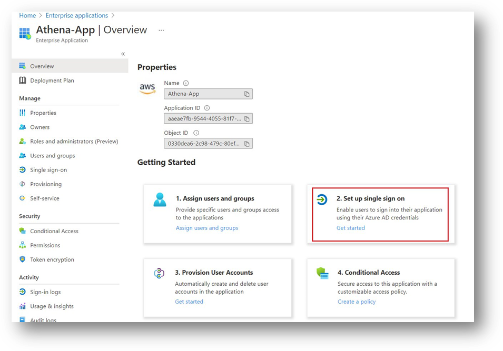Collapse the left navigation pane

coord(123,54)
